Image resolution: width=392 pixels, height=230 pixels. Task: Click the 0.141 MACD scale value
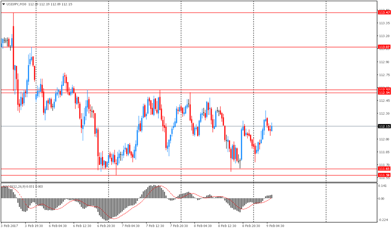tap(383, 186)
